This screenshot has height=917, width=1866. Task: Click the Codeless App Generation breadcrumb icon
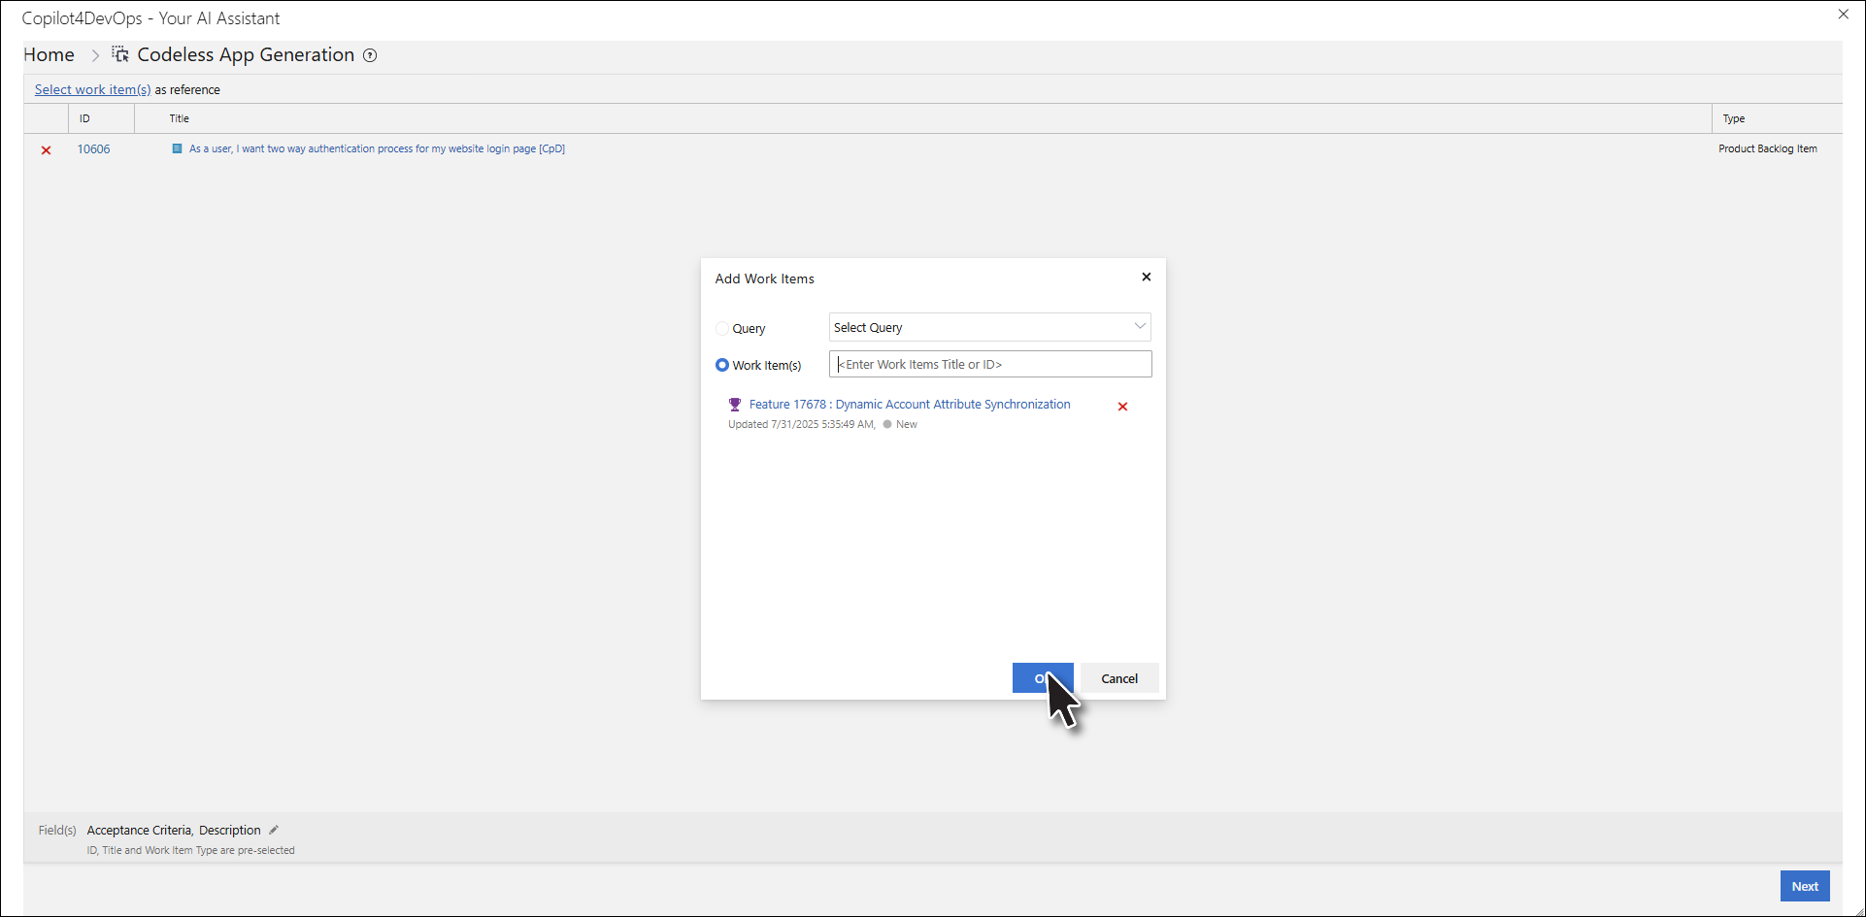(x=120, y=54)
